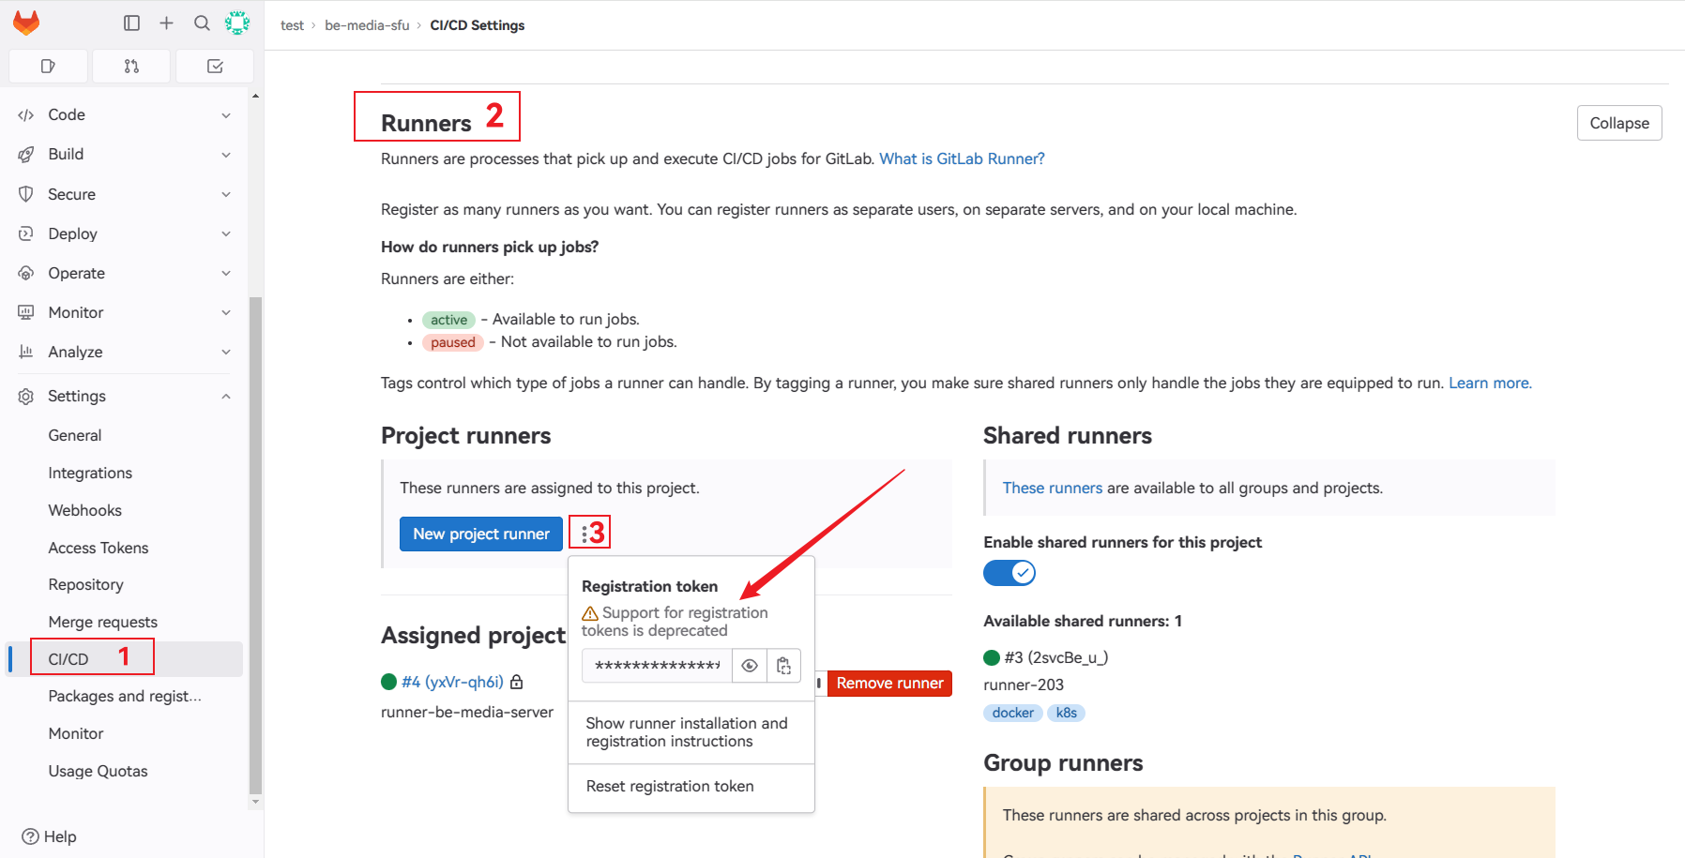Screen dimensions: 1685x858
Task: Expand the Code menu chevron
Action: click(x=226, y=114)
